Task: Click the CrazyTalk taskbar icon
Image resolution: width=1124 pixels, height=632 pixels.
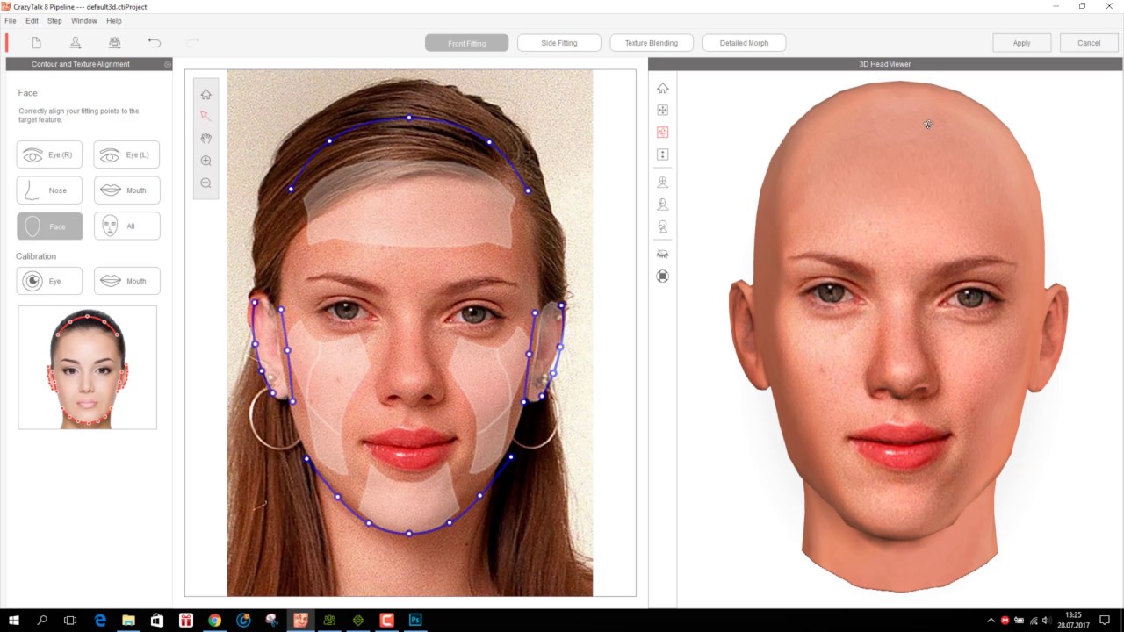Action: 300,621
